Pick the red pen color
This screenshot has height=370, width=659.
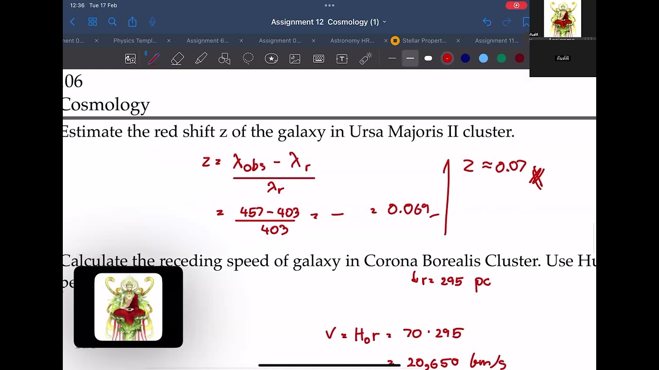click(447, 59)
